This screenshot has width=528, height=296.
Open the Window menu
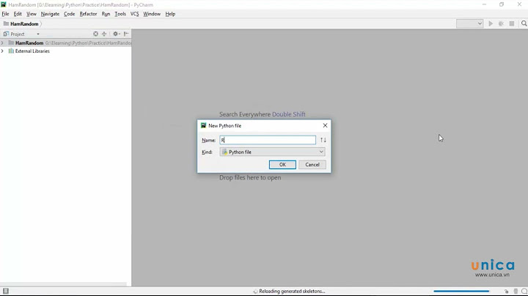coord(152,14)
